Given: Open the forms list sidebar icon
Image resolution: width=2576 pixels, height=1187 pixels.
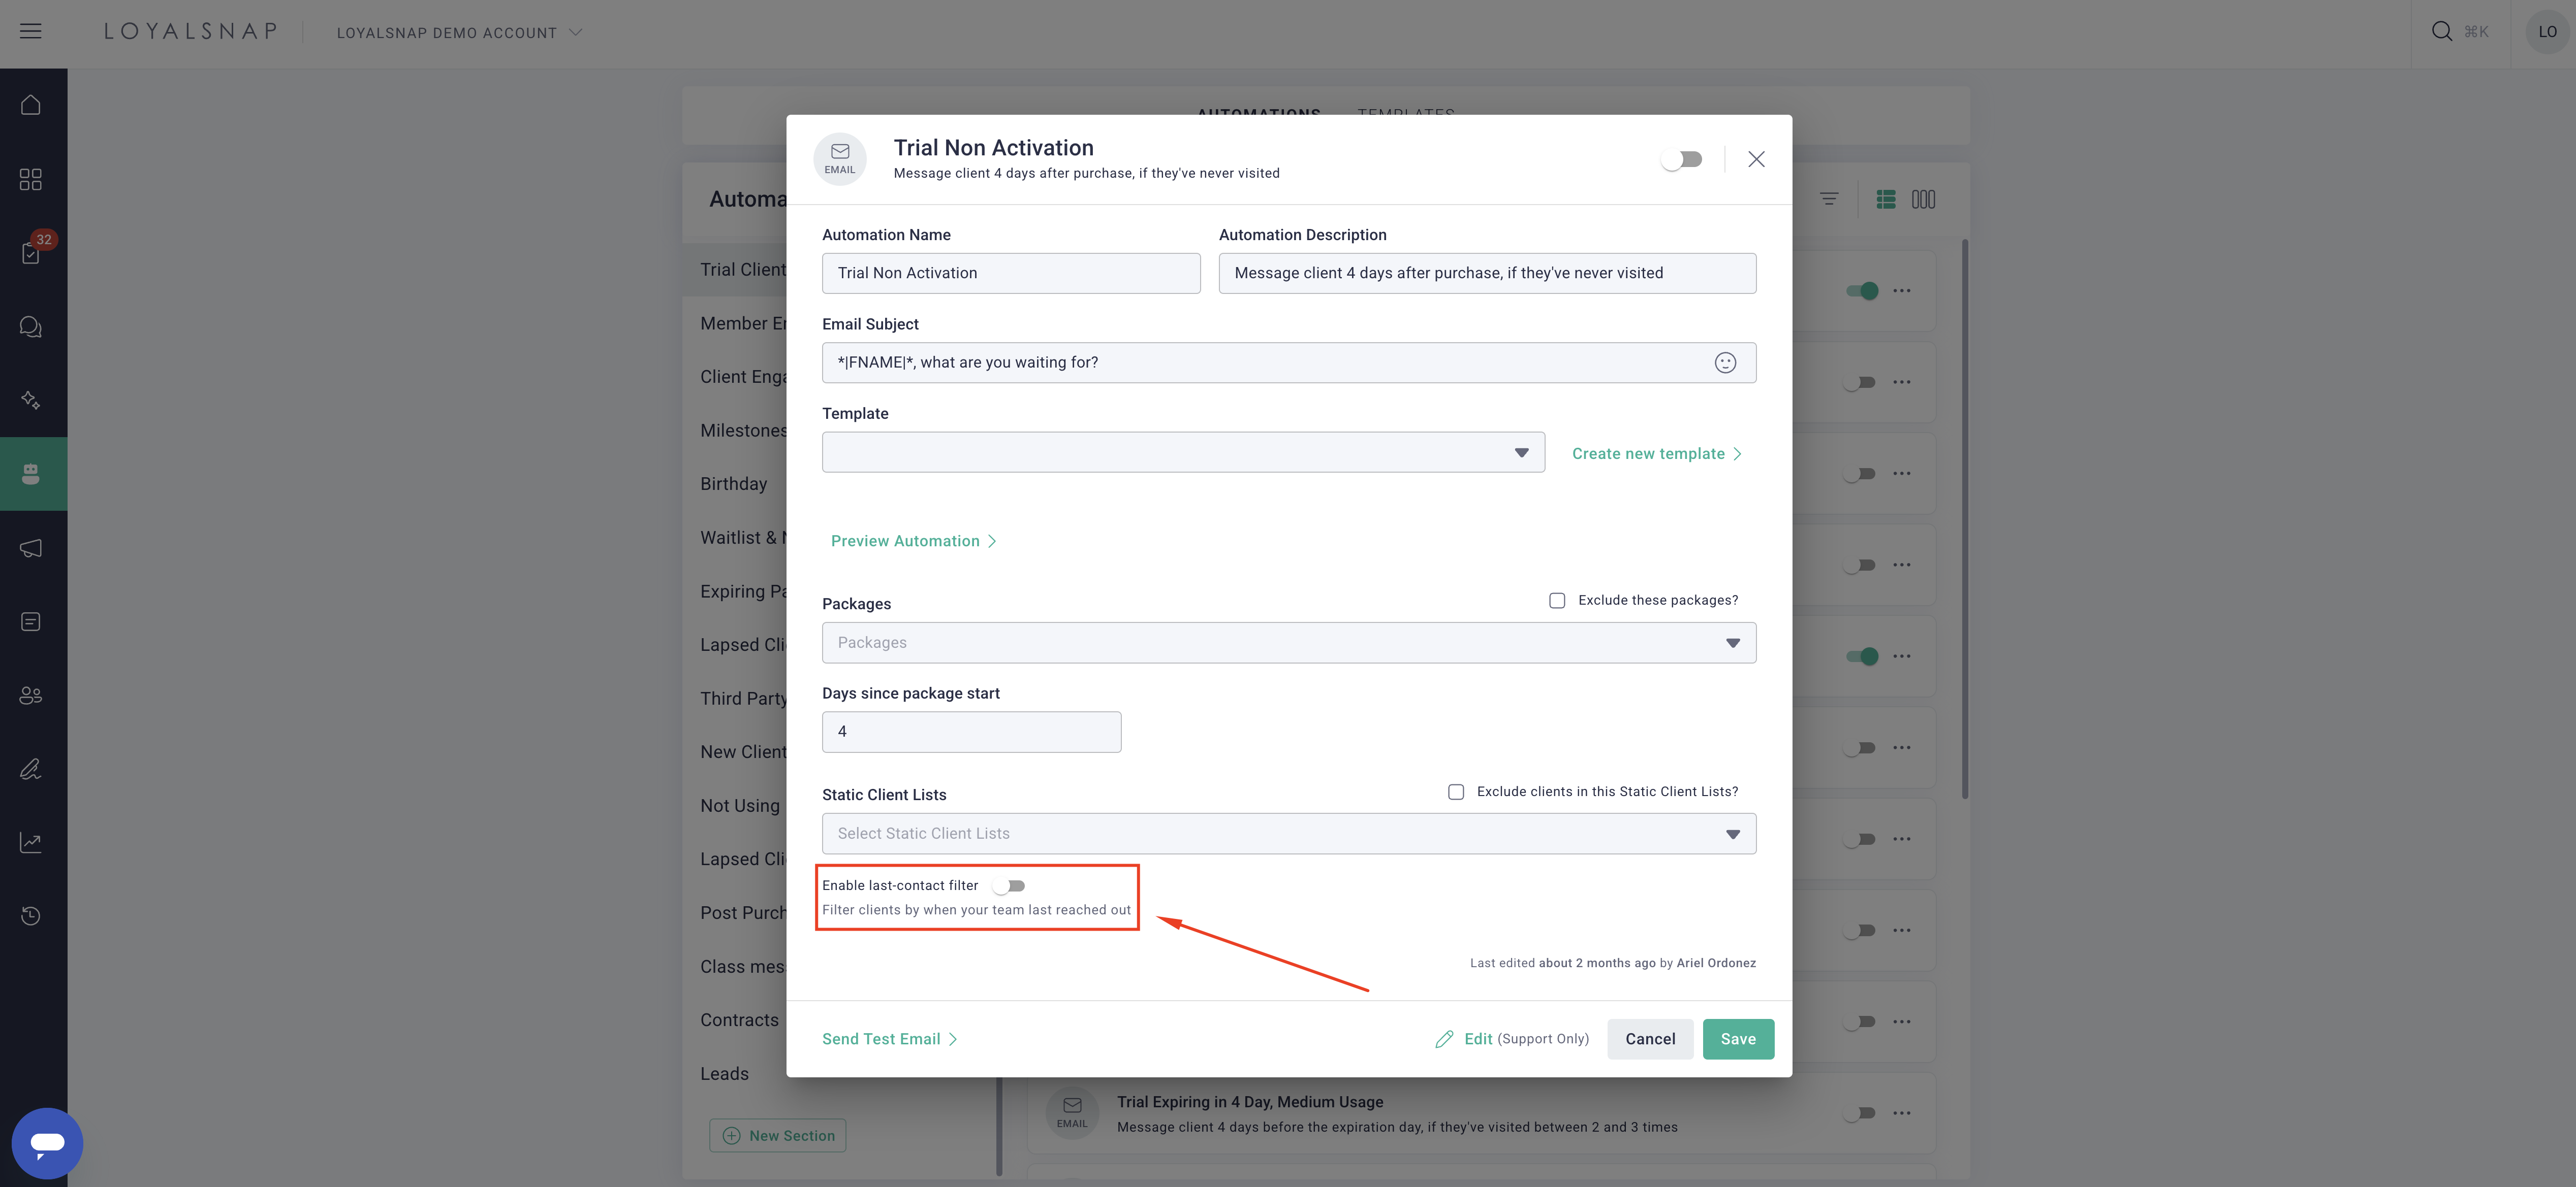Looking at the screenshot, I should 31,621.
